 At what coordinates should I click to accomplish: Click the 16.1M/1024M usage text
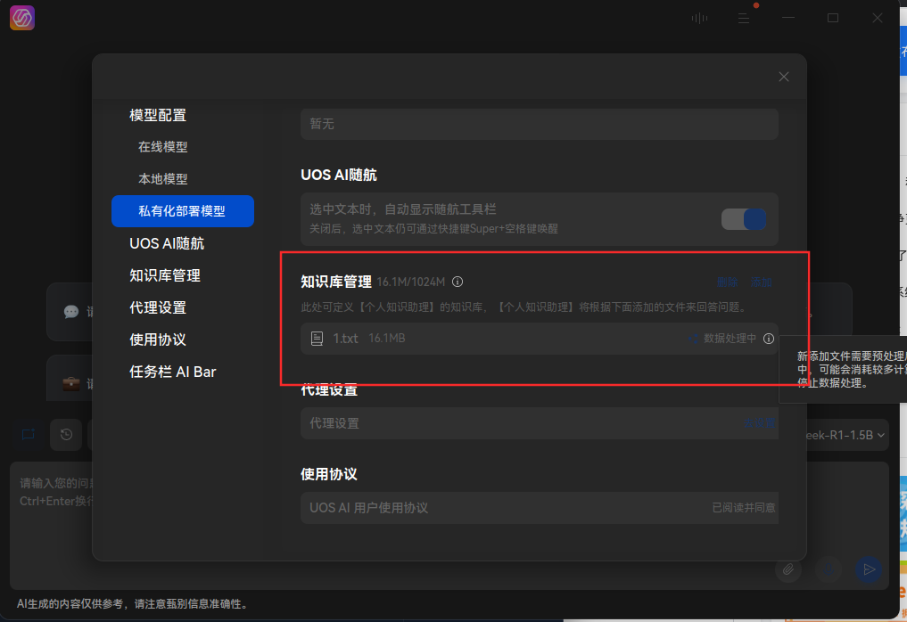pos(411,282)
